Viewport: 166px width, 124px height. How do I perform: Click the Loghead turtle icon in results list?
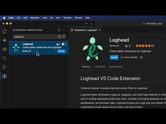pyautogui.click(x=16, y=48)
